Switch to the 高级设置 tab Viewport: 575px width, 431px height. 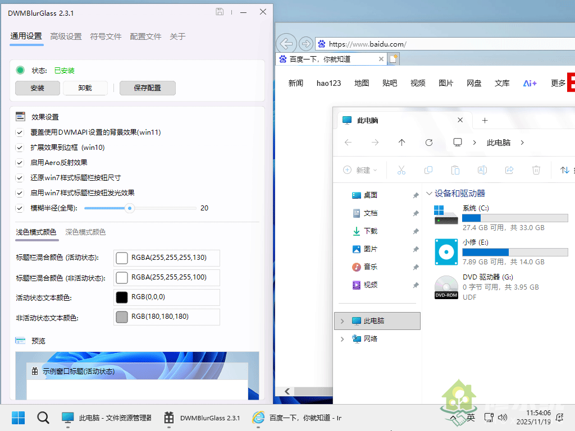pyautogui.click(x=66, y=36)
